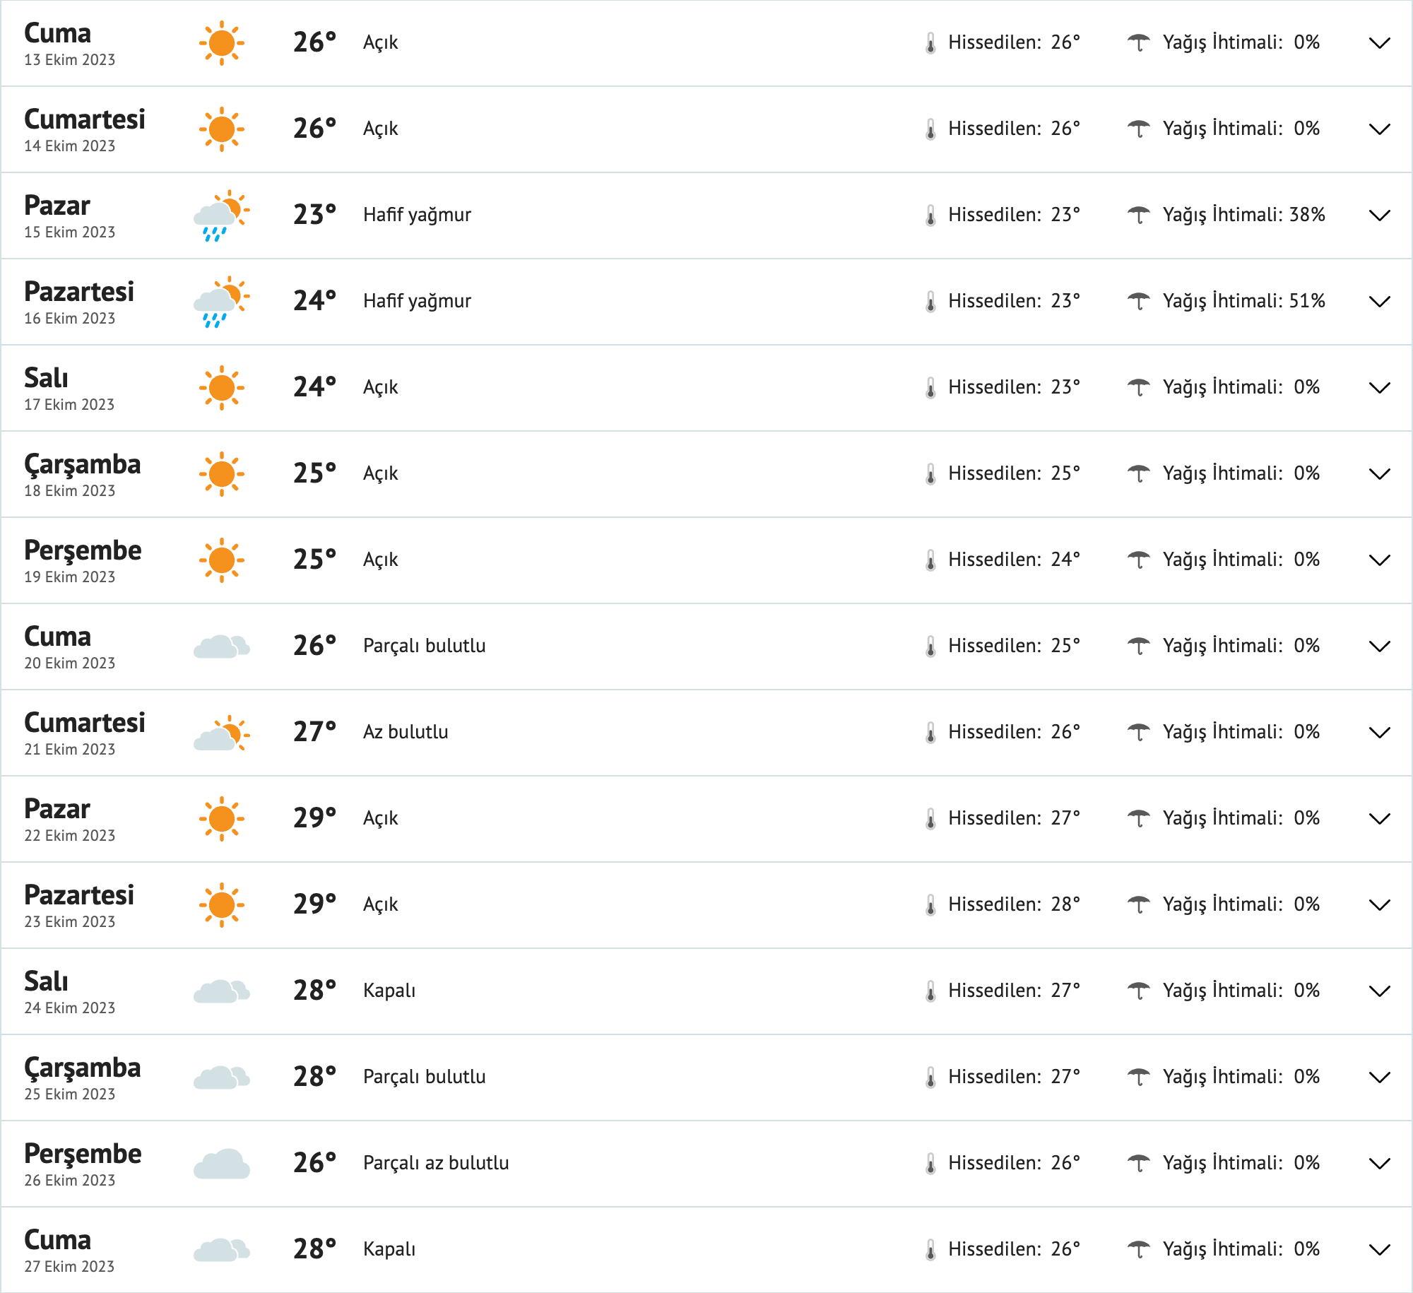Click the sun icon for Cuma 13 Ekim
This screenshot has width=1413, height=1293.
(x=221, y=42)
